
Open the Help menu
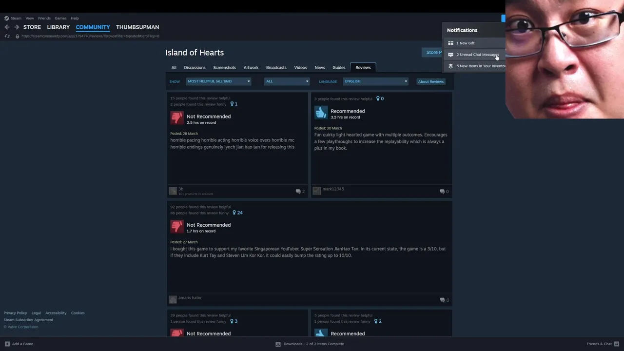(75, 18)
